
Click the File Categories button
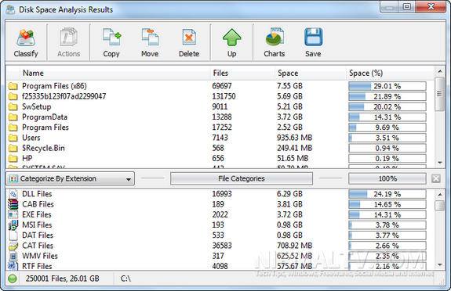tap(242, 178)
